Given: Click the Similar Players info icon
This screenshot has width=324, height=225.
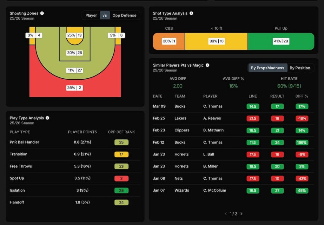Looking at the screenshot, I should [x=208, y=65].
